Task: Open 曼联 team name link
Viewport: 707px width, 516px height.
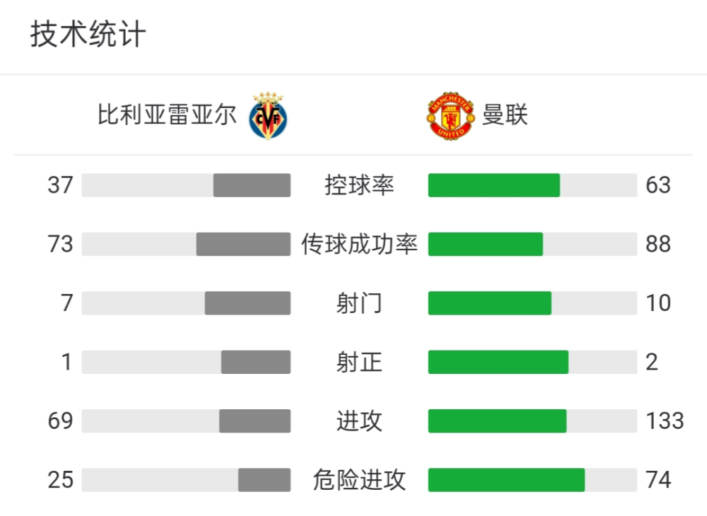Action: (x=505, y=115)
